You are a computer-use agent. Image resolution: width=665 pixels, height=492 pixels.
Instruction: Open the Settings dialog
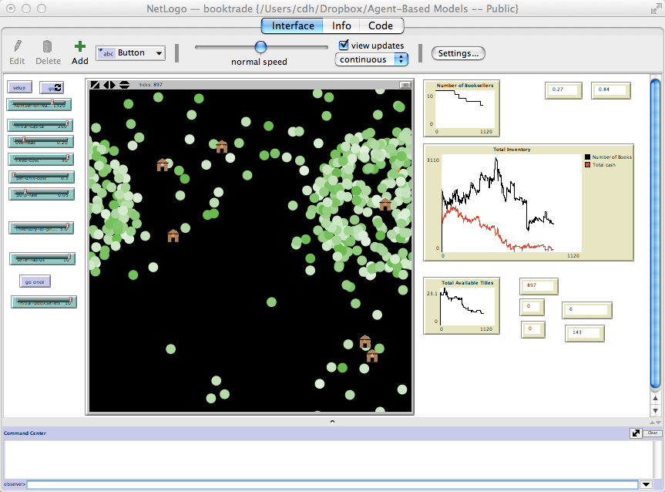coord(458,53)
